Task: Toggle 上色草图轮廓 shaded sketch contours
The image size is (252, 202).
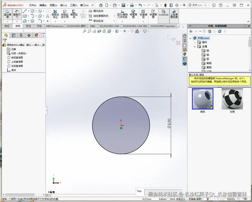Action: pos(174,14)
